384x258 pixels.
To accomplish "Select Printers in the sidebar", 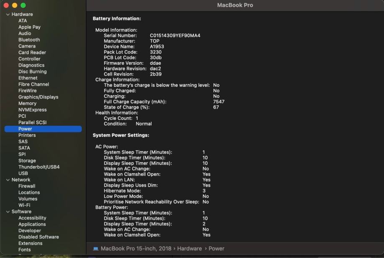I will pyautogui.click(x=27, y=135).
